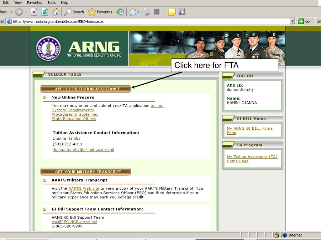Open Procedures & Guidelines link
321x240 pixels.
point(75,114)
